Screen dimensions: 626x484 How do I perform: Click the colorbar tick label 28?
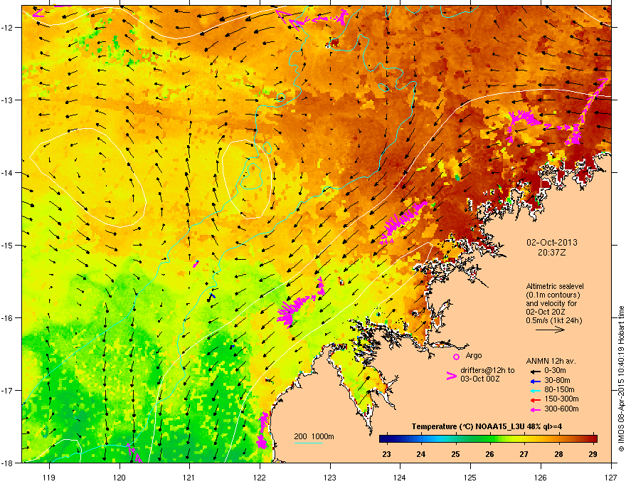(558, 454)
